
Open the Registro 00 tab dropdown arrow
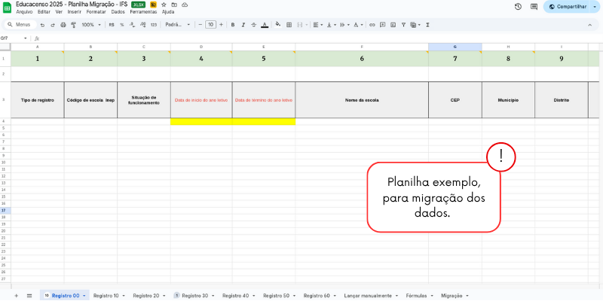(x=84, y=296)
